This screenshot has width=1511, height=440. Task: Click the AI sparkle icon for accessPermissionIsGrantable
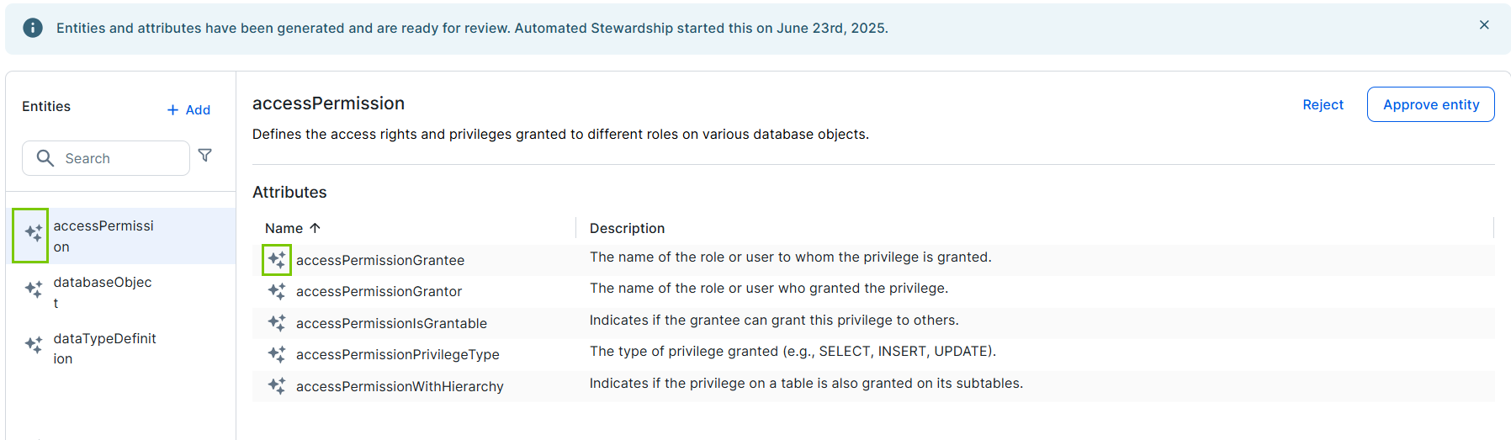coord(277,322)
